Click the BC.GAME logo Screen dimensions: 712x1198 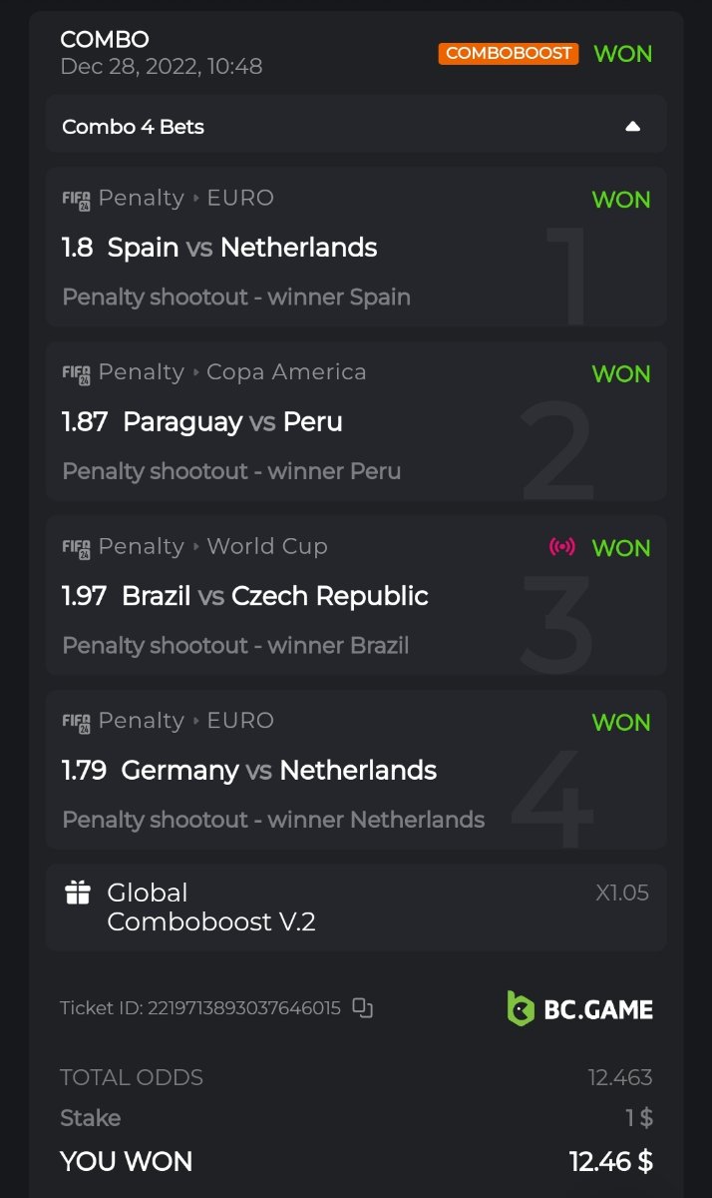579,1008
